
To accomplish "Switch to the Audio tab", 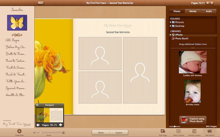I will click(x=209, y=11).
